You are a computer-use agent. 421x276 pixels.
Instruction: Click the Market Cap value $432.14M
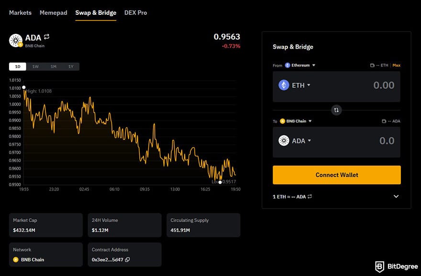tap(24, 230)
